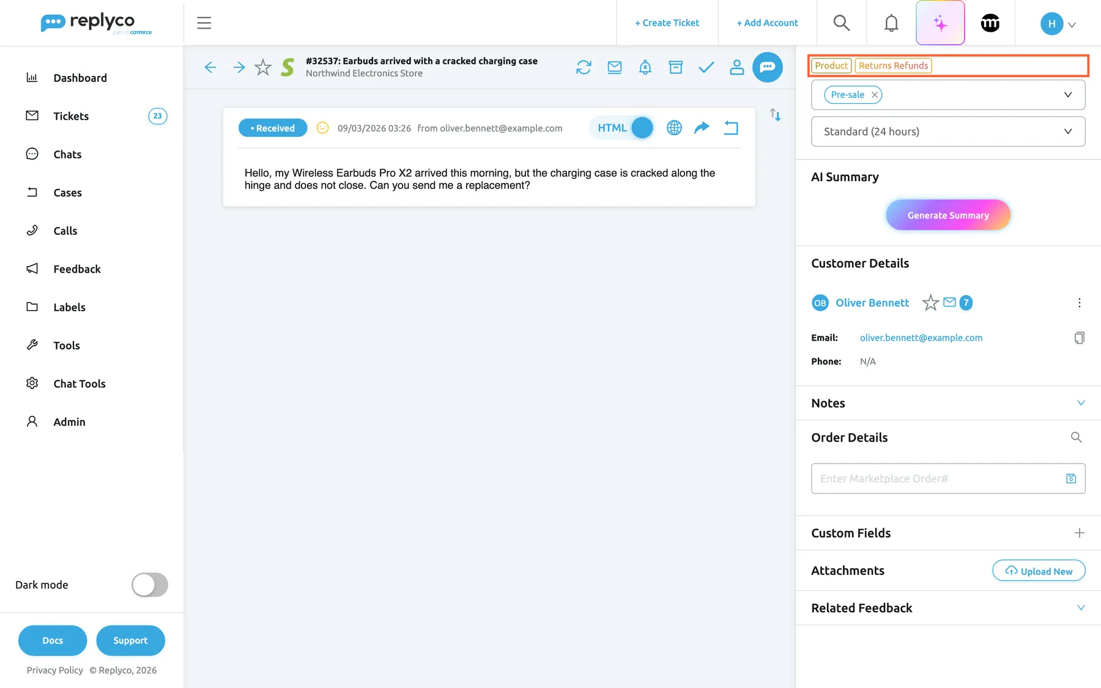Toggle the HTML view switch
This screenshot has height=688, width=1101.
(642, 128)
